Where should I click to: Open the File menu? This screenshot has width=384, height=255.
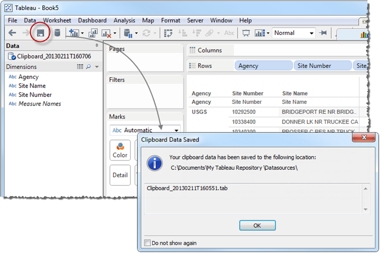[x=13, y=20]
